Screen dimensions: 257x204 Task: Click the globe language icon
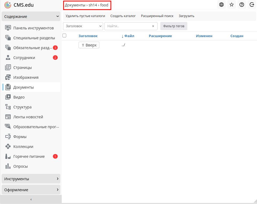pos(221,5)
